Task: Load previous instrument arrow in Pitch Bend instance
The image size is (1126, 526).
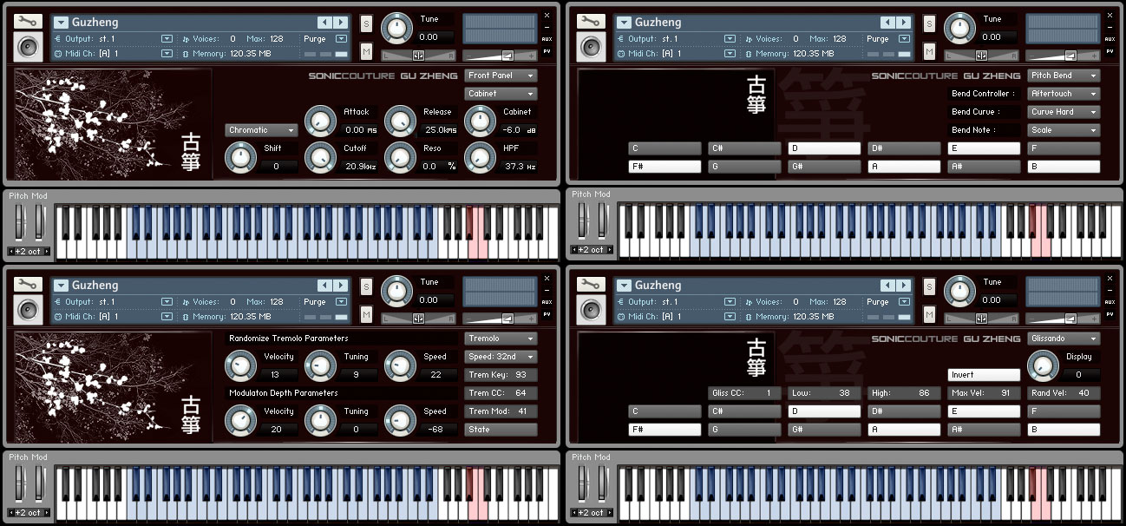Action: 887,22
